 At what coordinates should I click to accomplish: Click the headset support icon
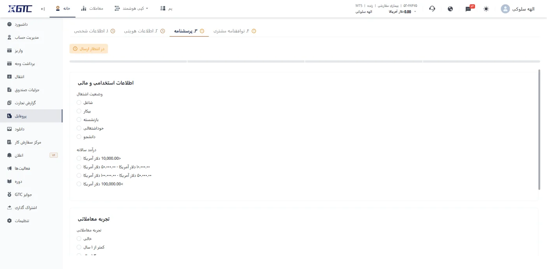(x=432, y=9)
